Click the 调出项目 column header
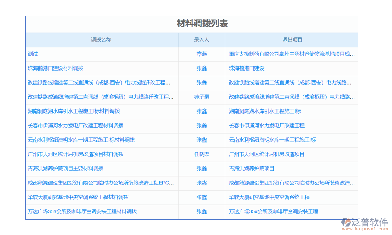The image size is (392, 235). (292, 40)
